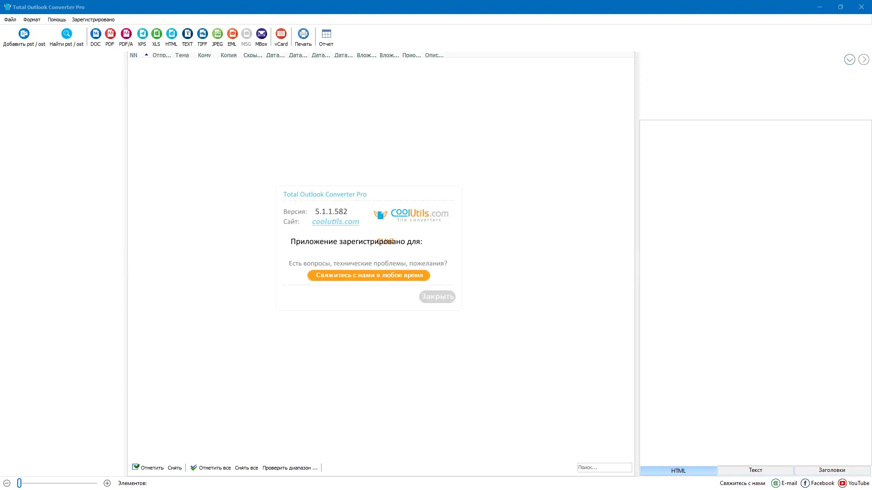Image resolution: width=872 pixels, height=490 pixels.
Task: Click the zoom slider handle
Action: pyautogui.click(x=20, y=483)
